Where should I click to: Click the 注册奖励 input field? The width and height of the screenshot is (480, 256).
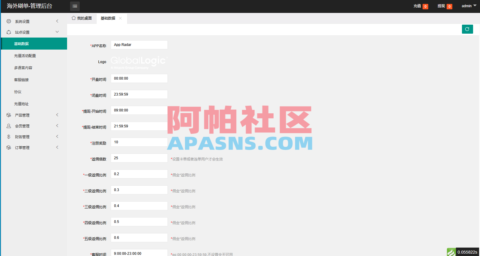click(x=139, y=142)
